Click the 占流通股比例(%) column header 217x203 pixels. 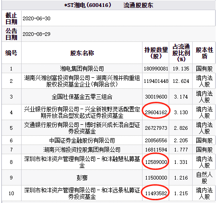[x=181, y=53]
